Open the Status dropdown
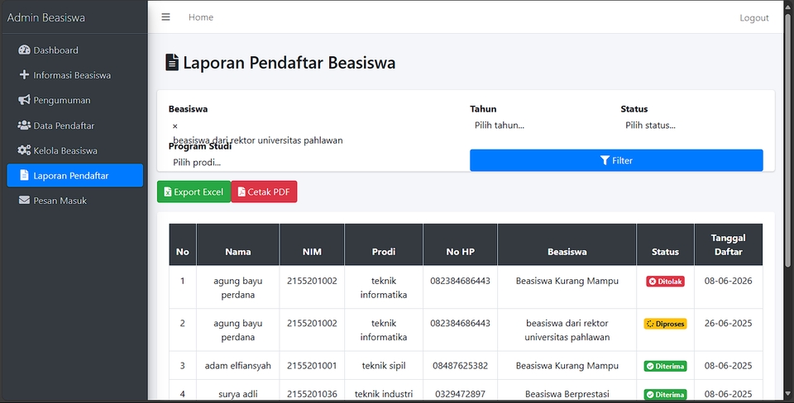The height and width of the screenshot is (403, 794). point(691,126)
